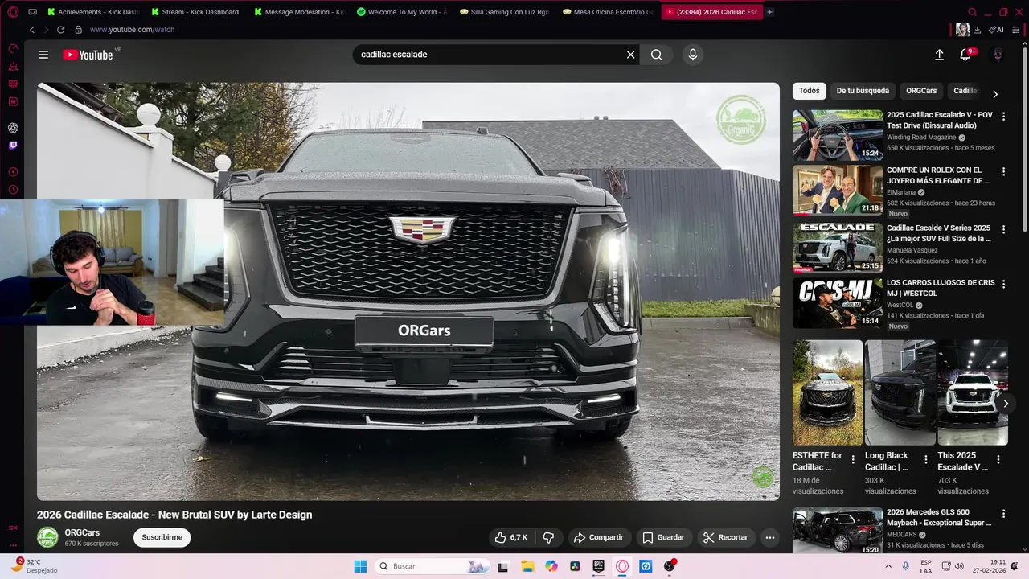Open options for Long Black Cadillac short

coord(926,459)
